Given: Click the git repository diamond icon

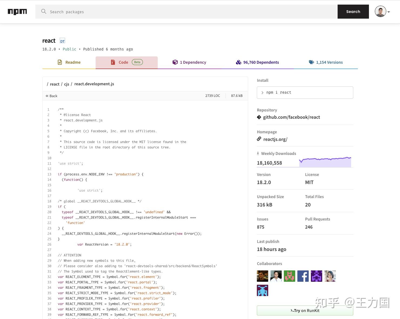Looking at the screenshot, I should click(x=259, y=117).
